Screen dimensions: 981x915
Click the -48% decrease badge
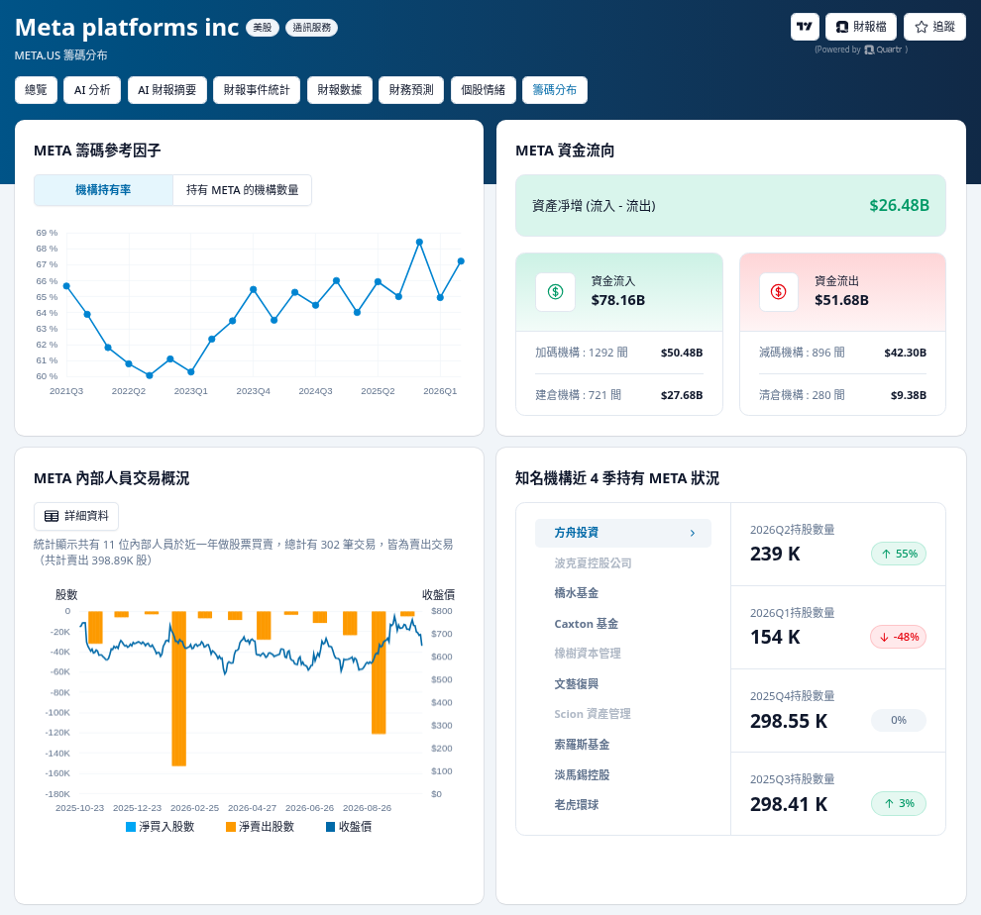(899, 637)
